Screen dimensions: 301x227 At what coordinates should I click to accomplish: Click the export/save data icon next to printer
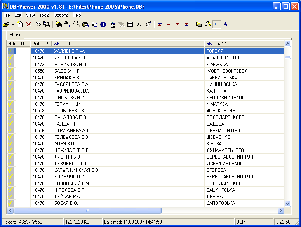coord(47,24)
